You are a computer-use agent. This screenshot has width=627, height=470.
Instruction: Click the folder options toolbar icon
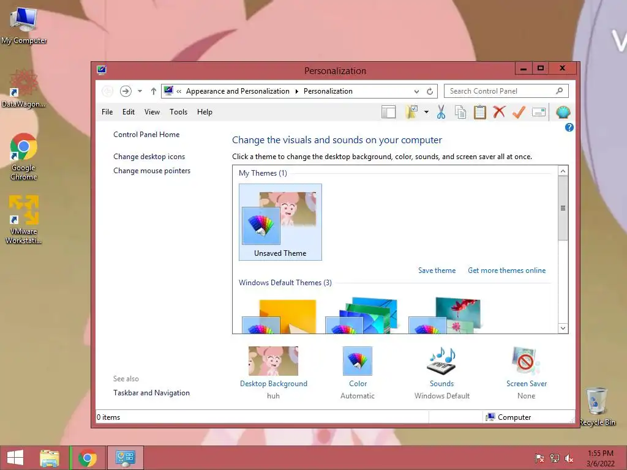[x=411, y=113]
